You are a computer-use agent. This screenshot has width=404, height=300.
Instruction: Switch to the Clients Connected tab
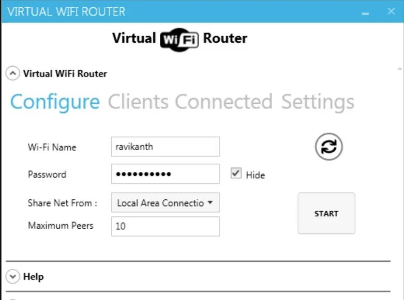(x=190, y=102)
